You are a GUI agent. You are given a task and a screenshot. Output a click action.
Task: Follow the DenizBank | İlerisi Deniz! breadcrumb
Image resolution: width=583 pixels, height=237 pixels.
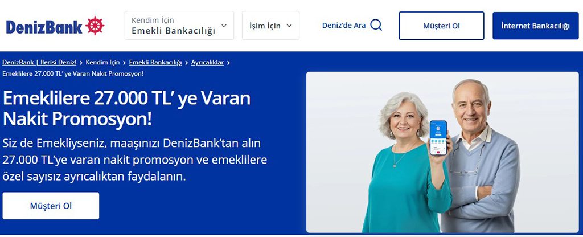point(39,63)
